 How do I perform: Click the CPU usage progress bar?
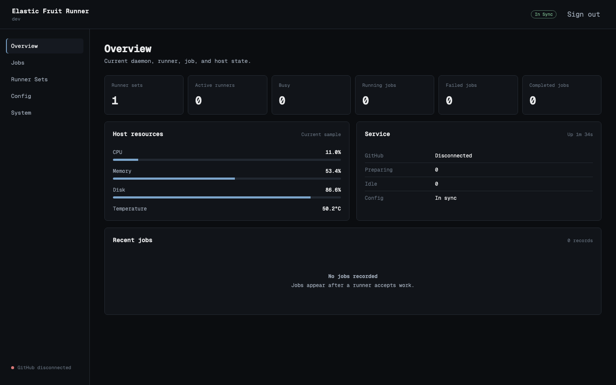point(227,160)
